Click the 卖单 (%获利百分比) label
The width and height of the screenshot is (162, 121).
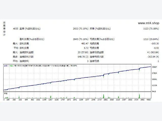(30, 29)
